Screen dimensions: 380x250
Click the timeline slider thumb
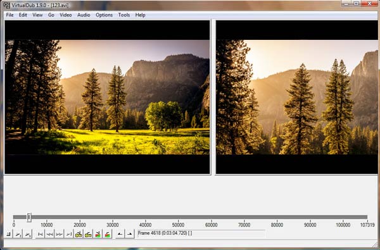tap(29, 217)
